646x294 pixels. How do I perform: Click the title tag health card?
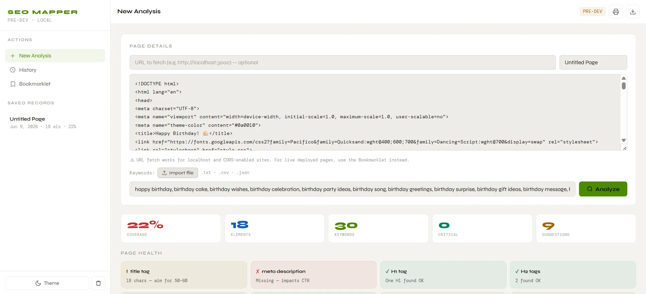click(184, 275)
